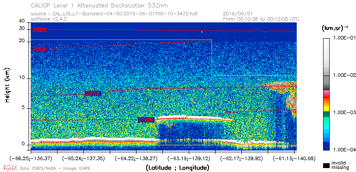Click the '225K' isotherm label
The width and height of the screenshot is (356, 172).
click(x=93, y=93)
